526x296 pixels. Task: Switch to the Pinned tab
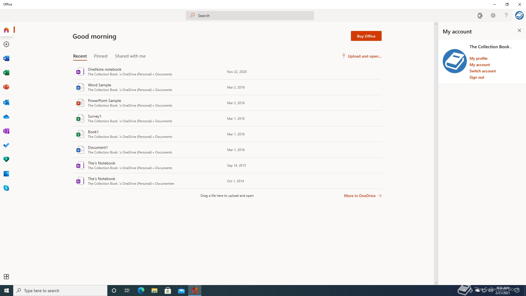coord(101,56)
